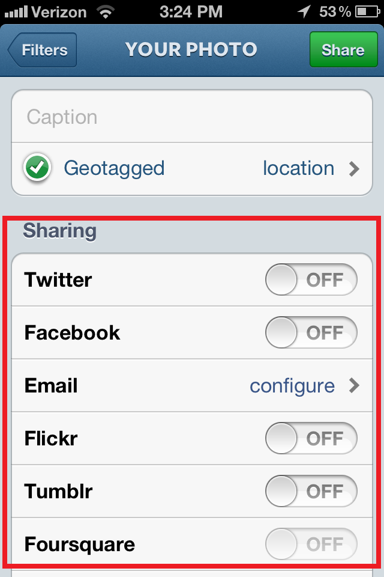
Task: Tap the green Geotagged checkmark icon
Action: (37, 168)
